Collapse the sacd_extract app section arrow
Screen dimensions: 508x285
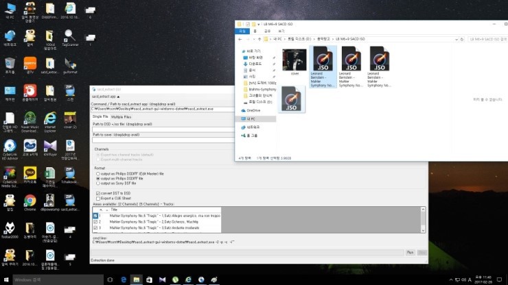point(118,97)
